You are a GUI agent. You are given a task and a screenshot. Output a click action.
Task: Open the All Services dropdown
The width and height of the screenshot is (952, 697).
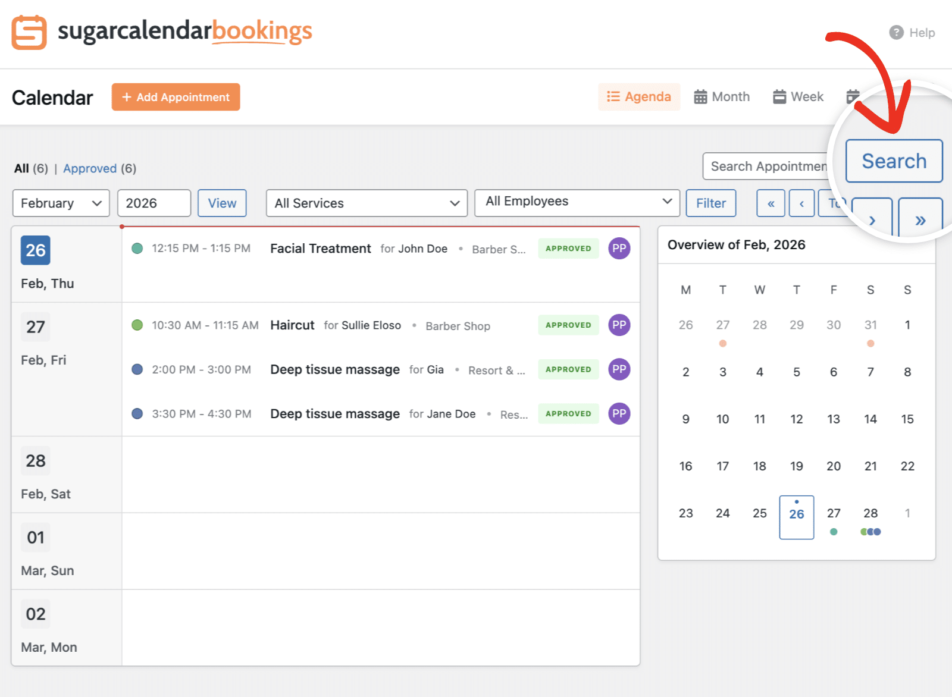367,203
